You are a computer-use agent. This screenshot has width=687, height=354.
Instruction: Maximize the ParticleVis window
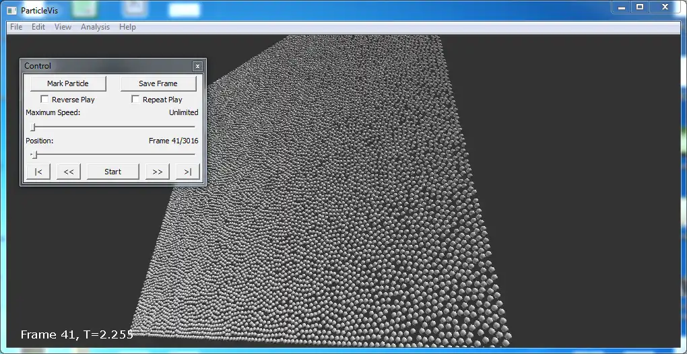coord(640,7)
